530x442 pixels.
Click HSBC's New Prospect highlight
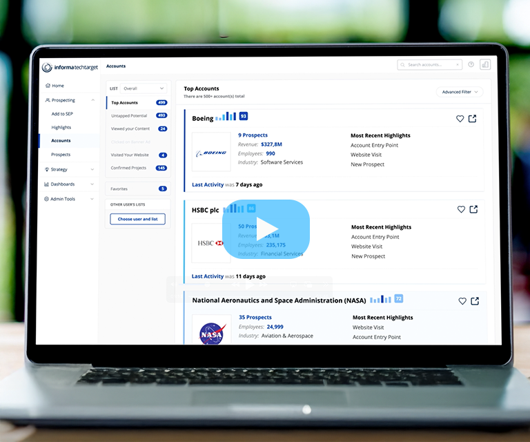tap(368, 256)
